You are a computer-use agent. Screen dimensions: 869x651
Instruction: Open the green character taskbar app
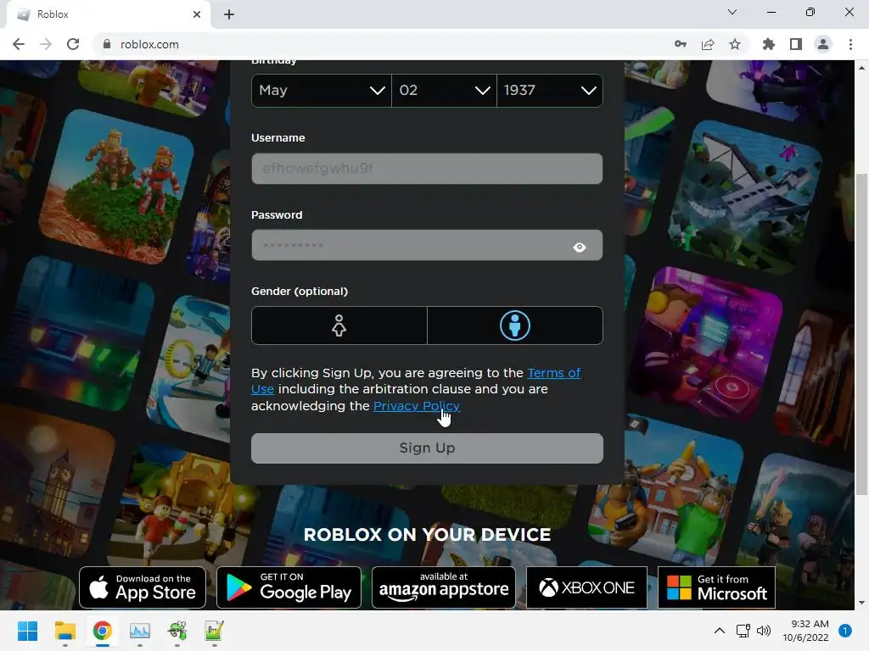177,631
